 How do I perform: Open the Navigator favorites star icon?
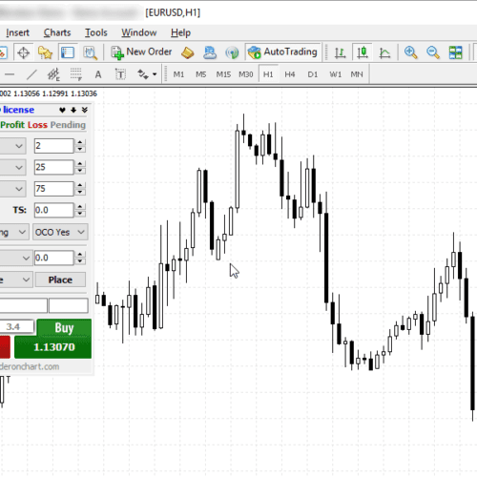click(45, 52)
